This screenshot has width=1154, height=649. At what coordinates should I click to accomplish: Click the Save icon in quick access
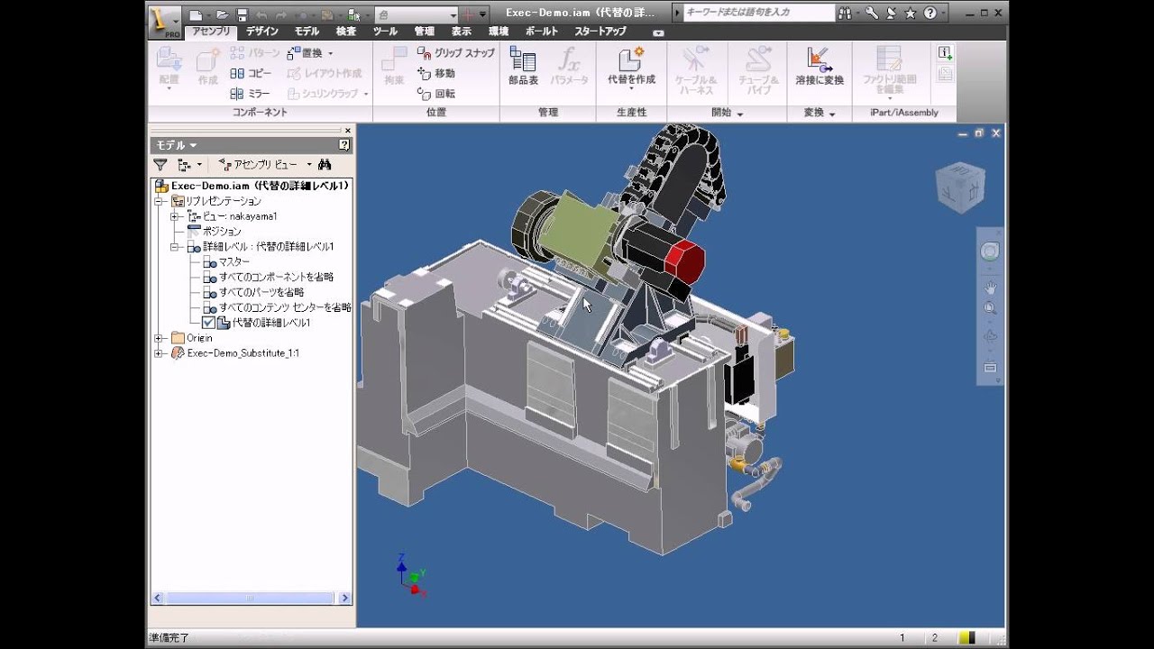[242, 14]
